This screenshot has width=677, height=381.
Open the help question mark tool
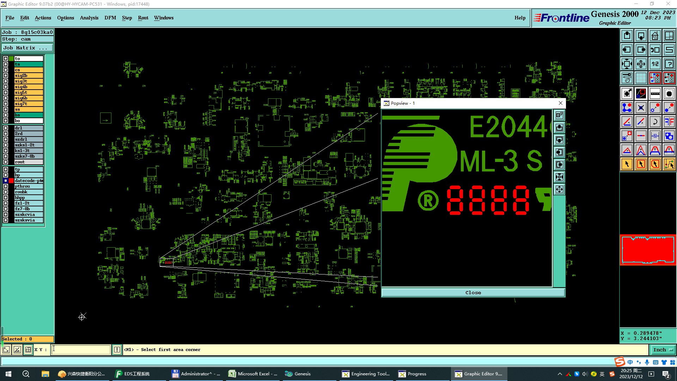click(x=669, y=64)
